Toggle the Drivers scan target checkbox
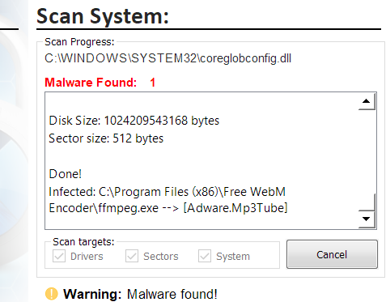This screenshot has height=302, width=386. tap(59, 256)
